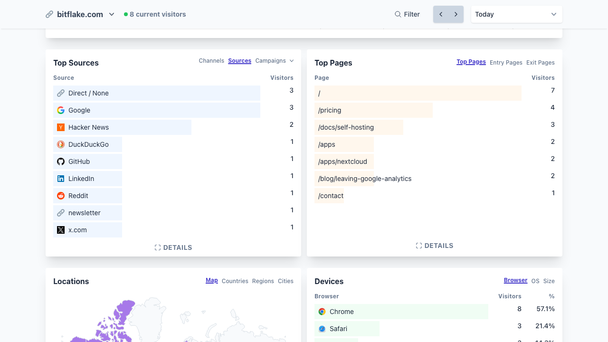Filter by /blog/leaving-google-analytics page

[x=365, y=179]
